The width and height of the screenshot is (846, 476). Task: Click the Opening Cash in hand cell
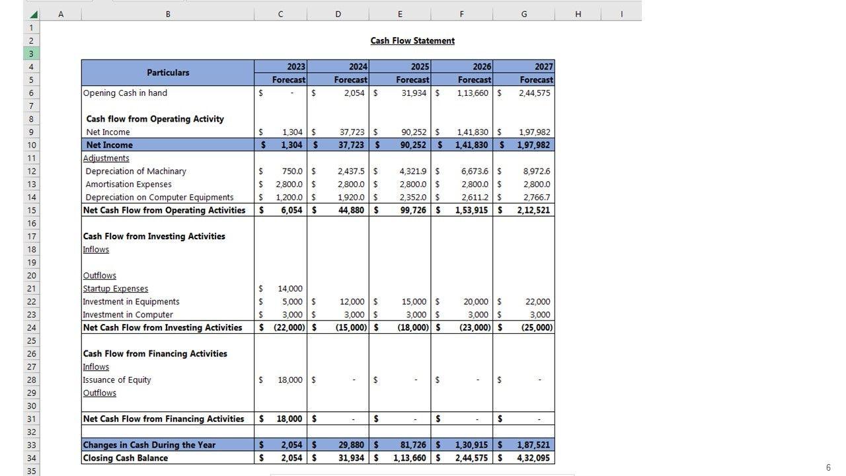[x=125, y=93]
